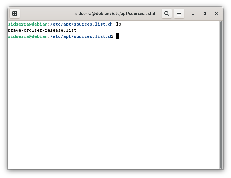
Task: Click the dollar sign of the second prompt
Action: pos(112,36)
